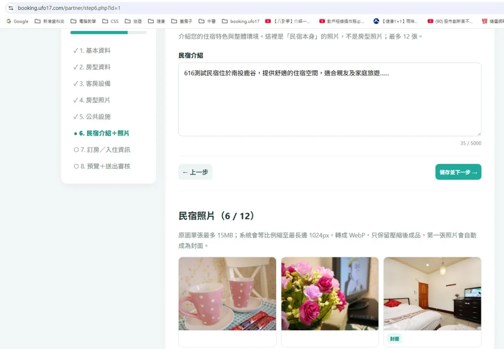
Task: Click inside the 民宿介紹 text area
Action: click(x=330, y=99)
